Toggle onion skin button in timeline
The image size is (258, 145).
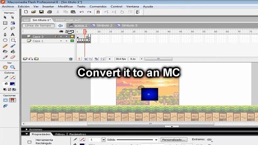85,59
